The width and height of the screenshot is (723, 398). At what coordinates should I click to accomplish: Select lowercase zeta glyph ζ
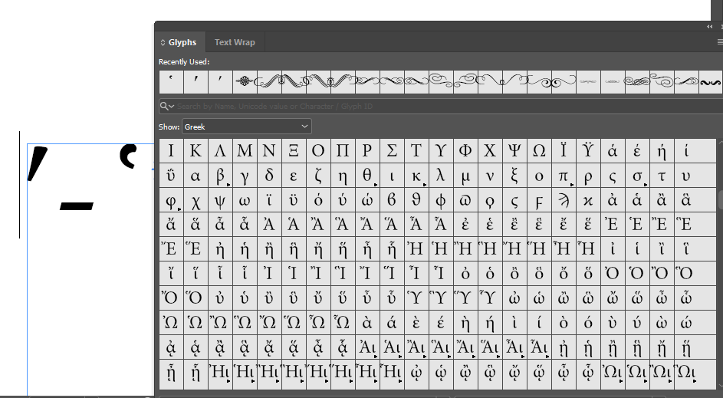pyautogui.click(x=318, y=176)
